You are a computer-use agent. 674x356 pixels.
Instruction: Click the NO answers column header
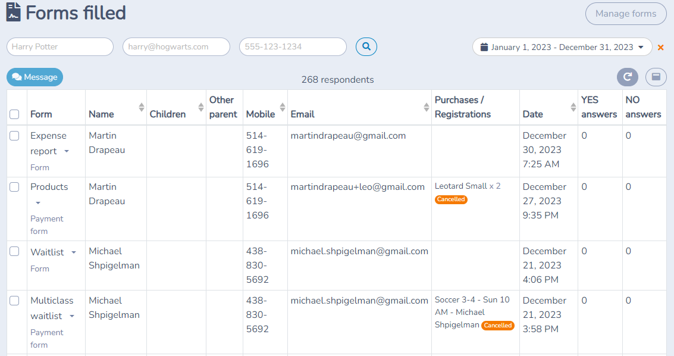(644, 107)
